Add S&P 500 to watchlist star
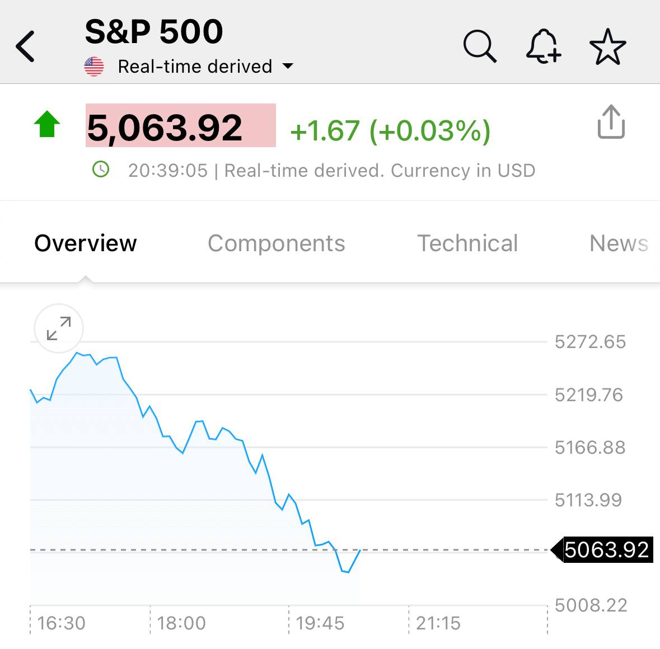The width and height of the screenshot is (660, 649). tap(607, 47)
